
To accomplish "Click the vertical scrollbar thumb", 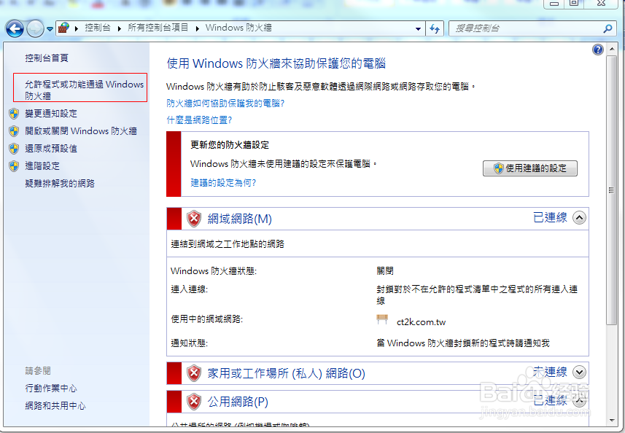I will 611,190.
